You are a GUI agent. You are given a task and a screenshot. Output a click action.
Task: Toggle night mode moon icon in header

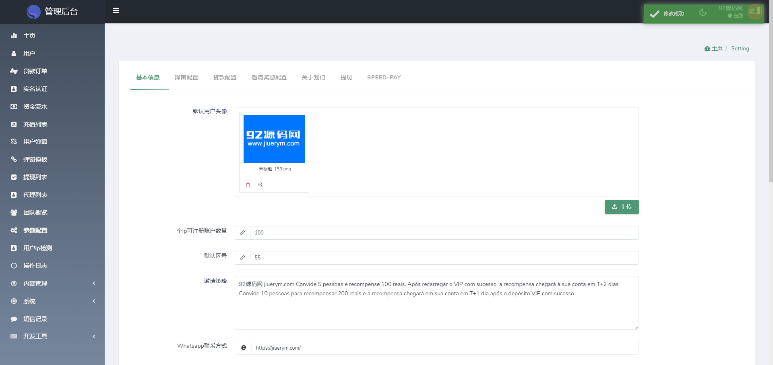(703, 12)
